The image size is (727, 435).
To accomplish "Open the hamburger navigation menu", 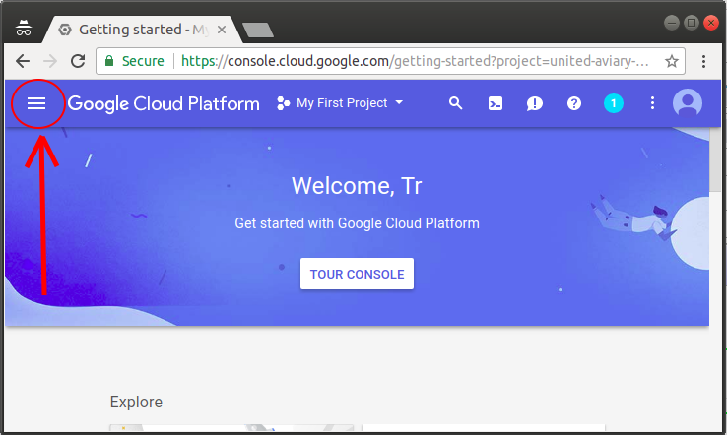I will [36, 103].
